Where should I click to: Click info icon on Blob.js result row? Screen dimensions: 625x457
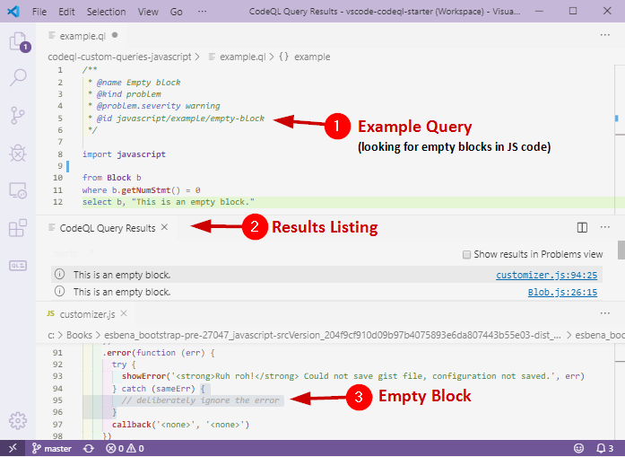pos(59,292)
